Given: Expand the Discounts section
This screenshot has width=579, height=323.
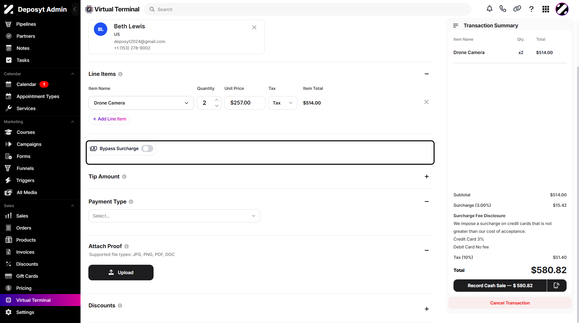Looking at the screenshot, I should pyautogui.click(x=427, y=309).
